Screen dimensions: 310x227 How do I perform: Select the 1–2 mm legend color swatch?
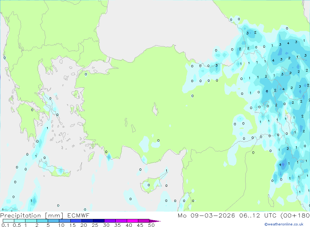click(31, 221)
